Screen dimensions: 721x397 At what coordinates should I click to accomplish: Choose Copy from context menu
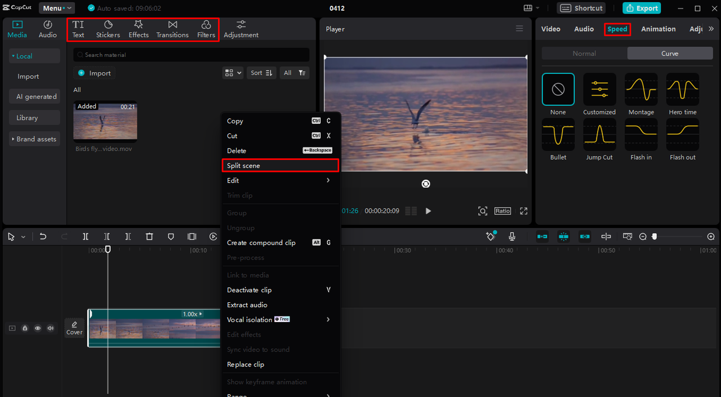[281, 121]
